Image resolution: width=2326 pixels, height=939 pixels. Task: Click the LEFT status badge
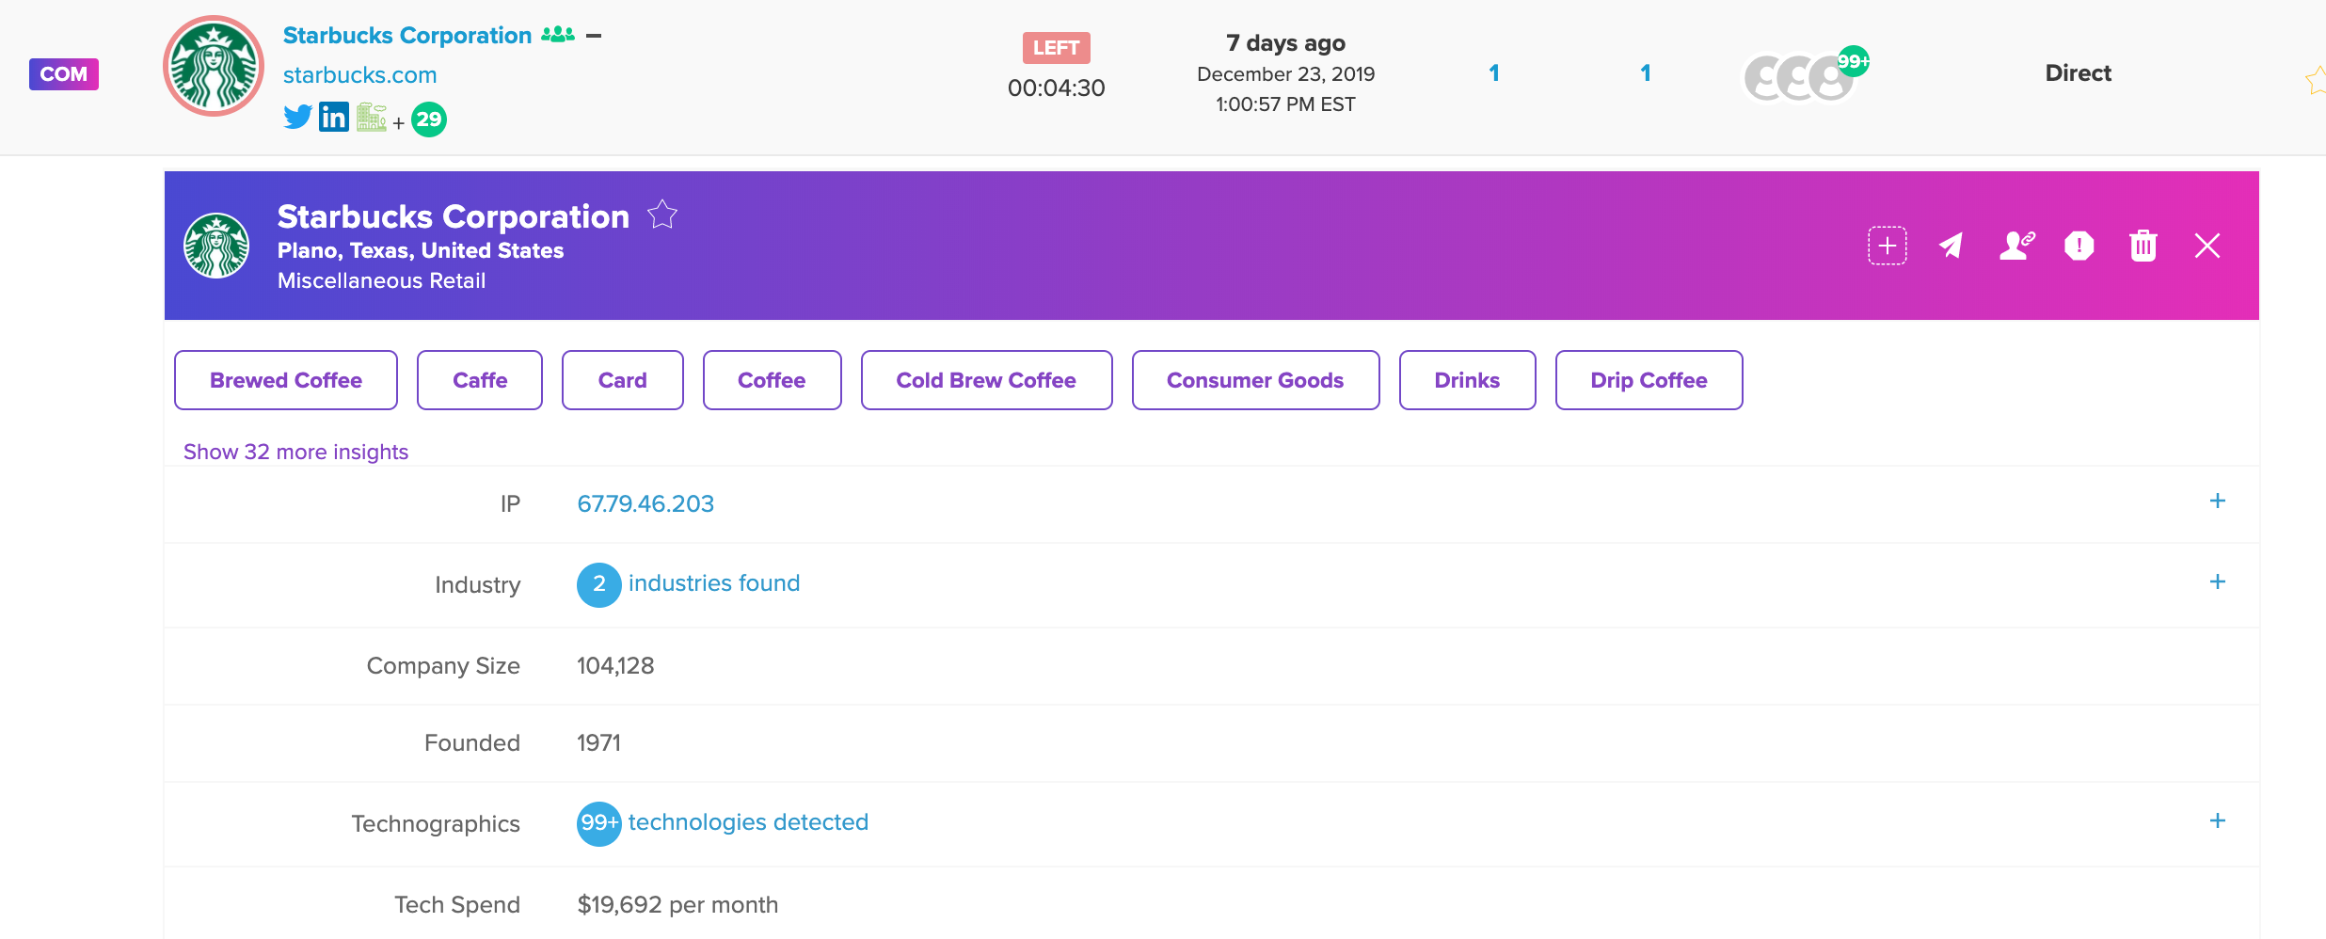1056,48
